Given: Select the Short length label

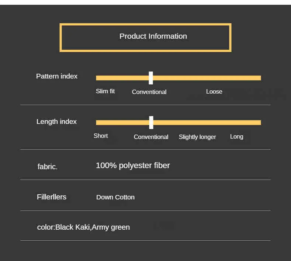Looking at the screenshot, I should pyautogui.click(x=101, y=136).
